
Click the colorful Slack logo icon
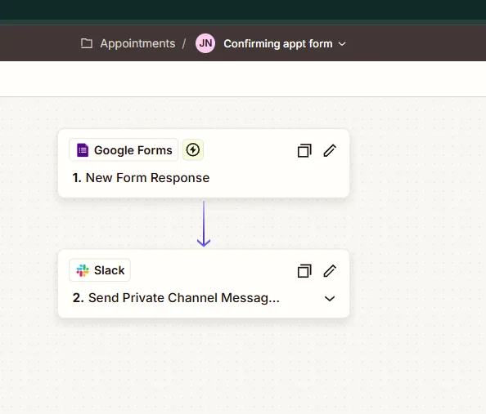(83, 270)
